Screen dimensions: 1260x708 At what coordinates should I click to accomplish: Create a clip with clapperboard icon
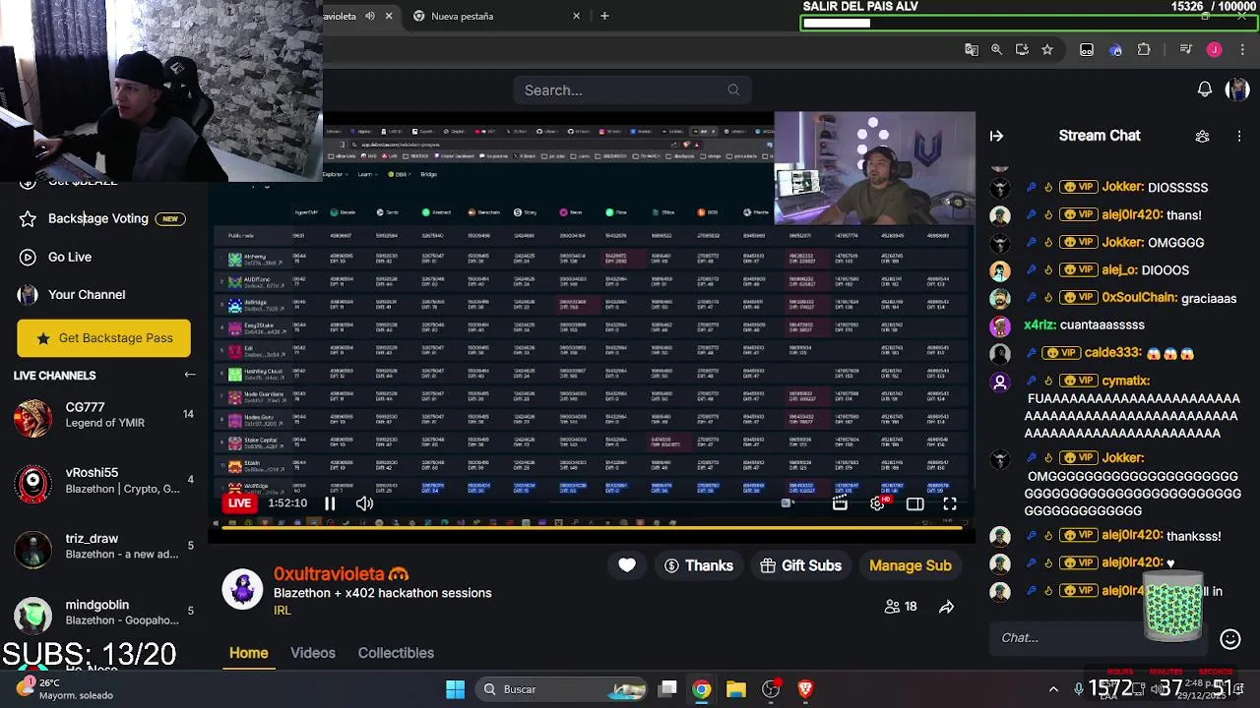[x=840, y=503]
